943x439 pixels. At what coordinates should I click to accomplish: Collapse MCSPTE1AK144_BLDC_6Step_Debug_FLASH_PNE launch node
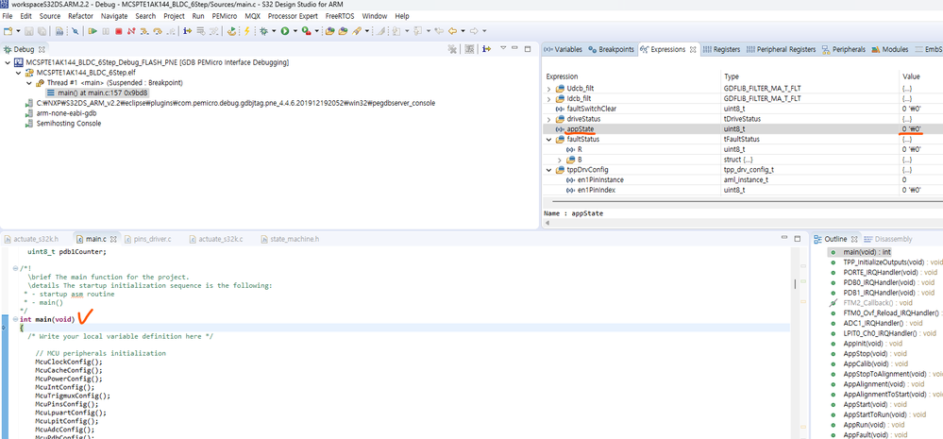click(x=7, y=62)
